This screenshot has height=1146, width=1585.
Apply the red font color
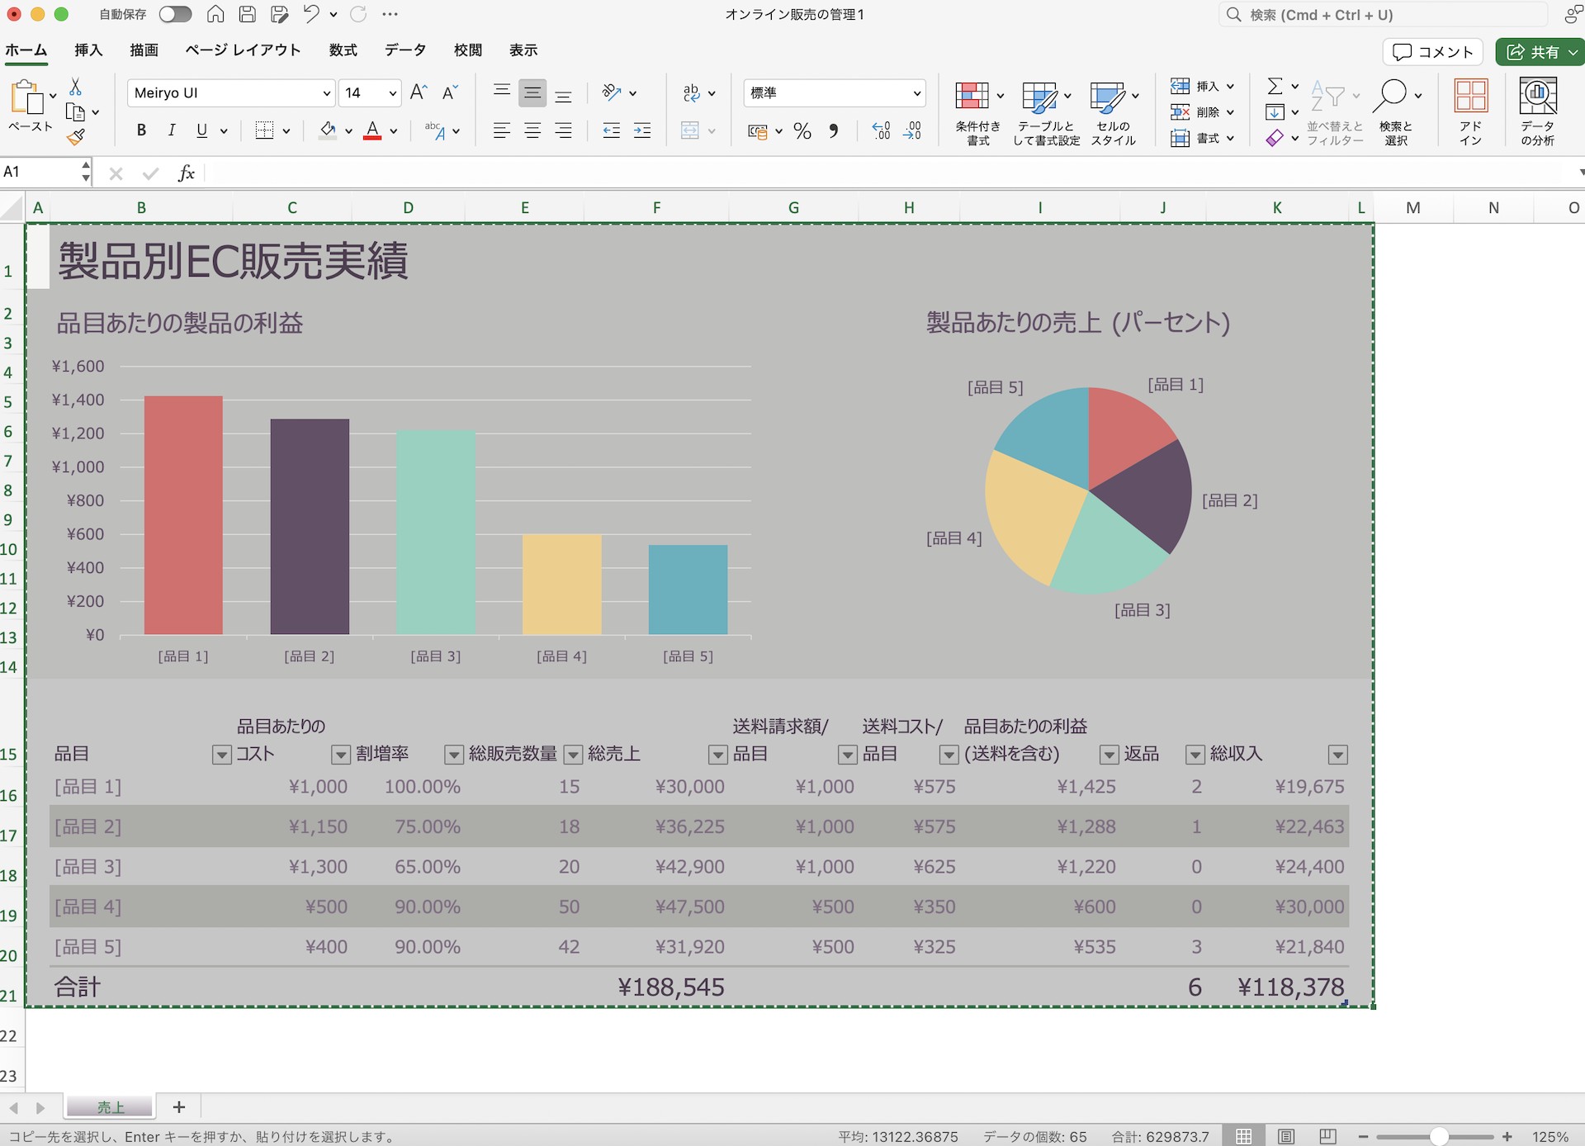(372, 130)
